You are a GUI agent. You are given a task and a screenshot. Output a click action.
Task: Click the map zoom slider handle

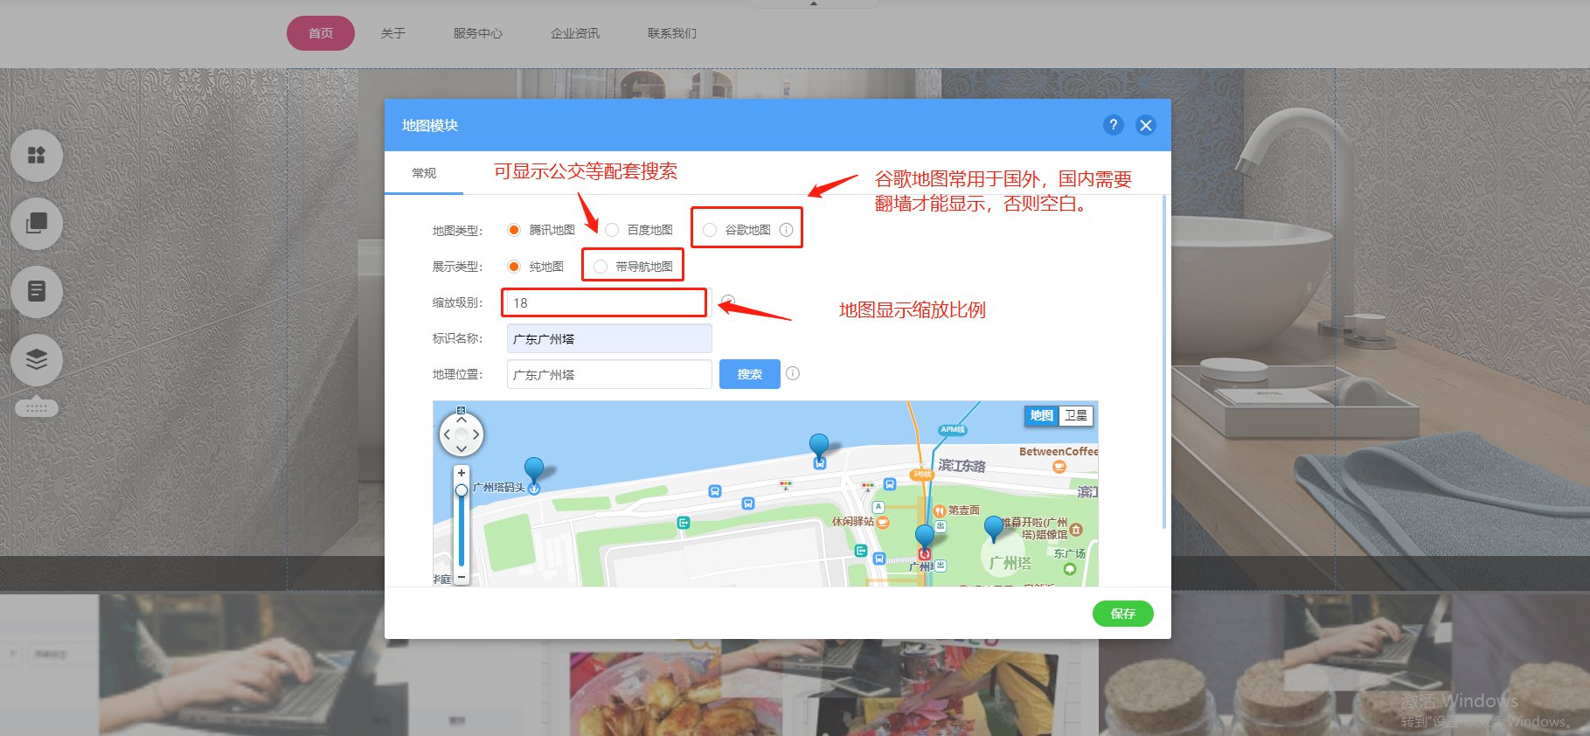point(462,490)
